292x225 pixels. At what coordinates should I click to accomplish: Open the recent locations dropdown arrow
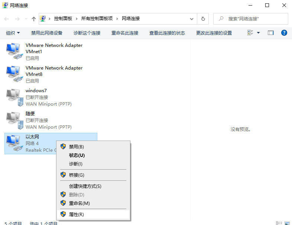(x=26, y=19)
